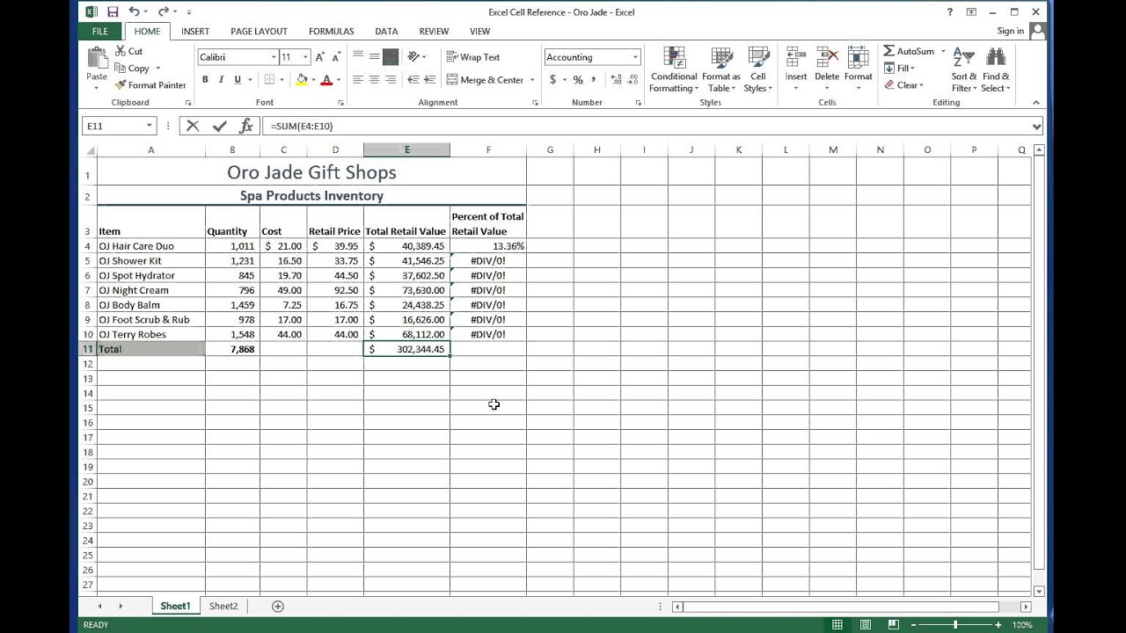
Task: Cancel formula entry with X button
Action: tap(193, 126)
